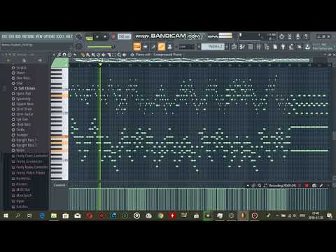The image size is (336, 252).
Task: Toggle the Browser view icon
Action: tap(267, 47)
